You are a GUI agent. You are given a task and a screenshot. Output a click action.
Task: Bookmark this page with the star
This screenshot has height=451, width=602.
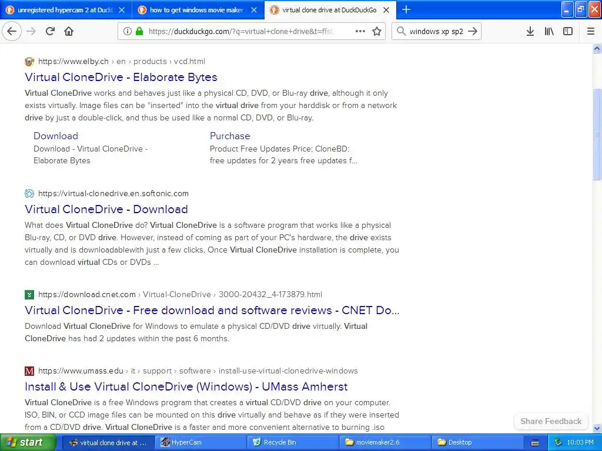(x=377, y=31)
